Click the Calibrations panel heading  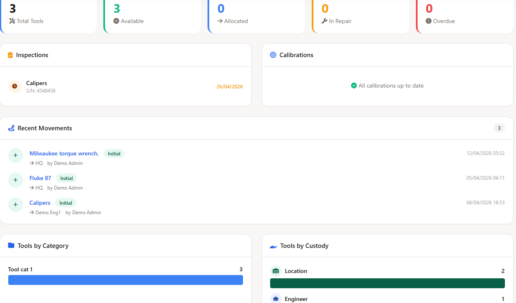(x=297, y=55)
